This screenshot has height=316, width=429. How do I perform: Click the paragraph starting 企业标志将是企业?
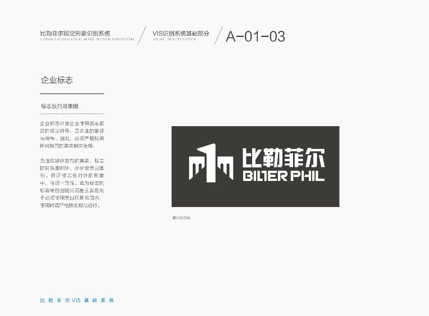click(72, 135)
